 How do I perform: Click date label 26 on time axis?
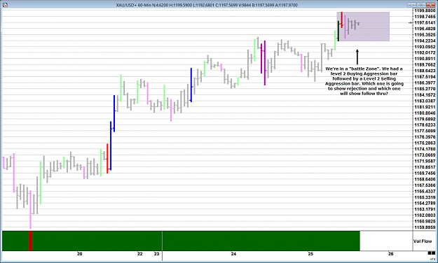(390, 254)
